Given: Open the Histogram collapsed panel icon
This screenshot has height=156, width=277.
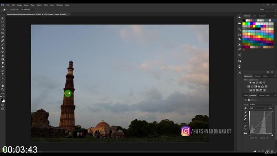Looking at the screenshot, I should tap(239, 23).
